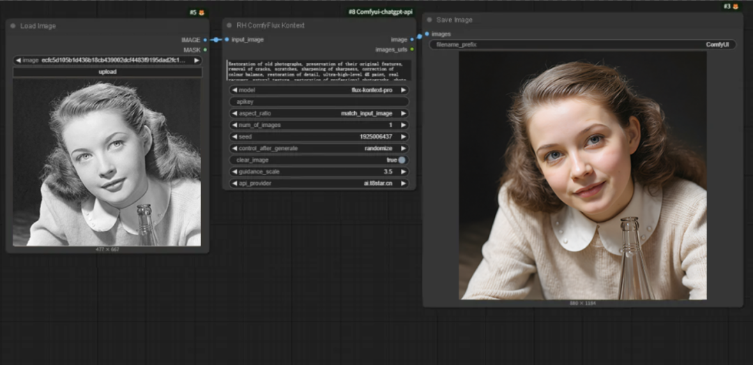Click the apikey input field
The image size is (753, 365).
[x=319, y=102]
